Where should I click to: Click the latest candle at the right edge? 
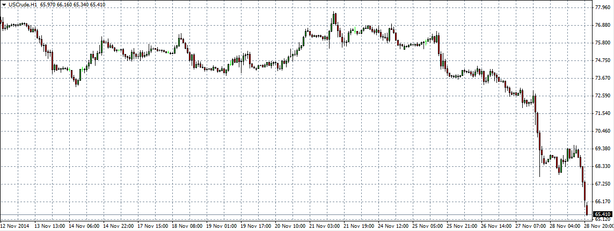pyautogui.click(x=587, y=210)
